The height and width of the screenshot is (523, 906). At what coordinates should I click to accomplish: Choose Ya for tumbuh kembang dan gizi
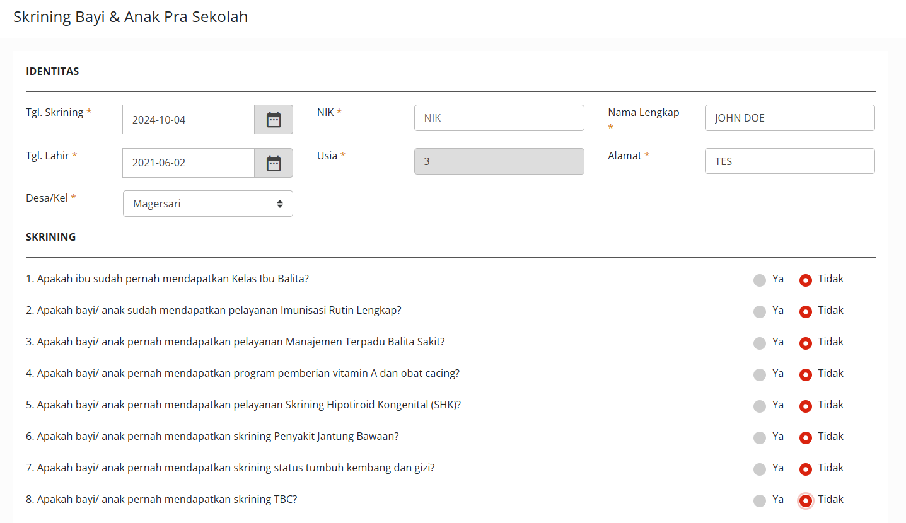click(x=760, y=469)
